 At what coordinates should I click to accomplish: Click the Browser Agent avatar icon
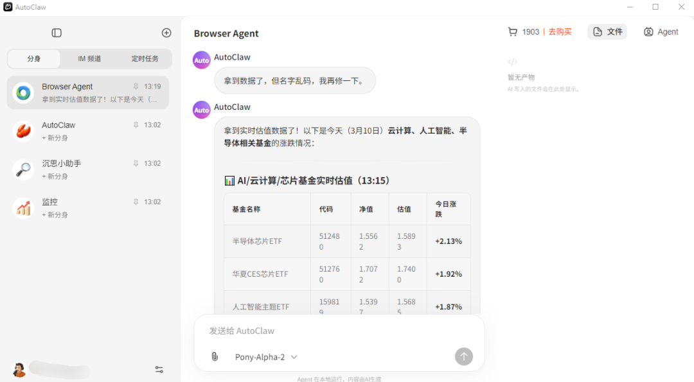(23, 93)
